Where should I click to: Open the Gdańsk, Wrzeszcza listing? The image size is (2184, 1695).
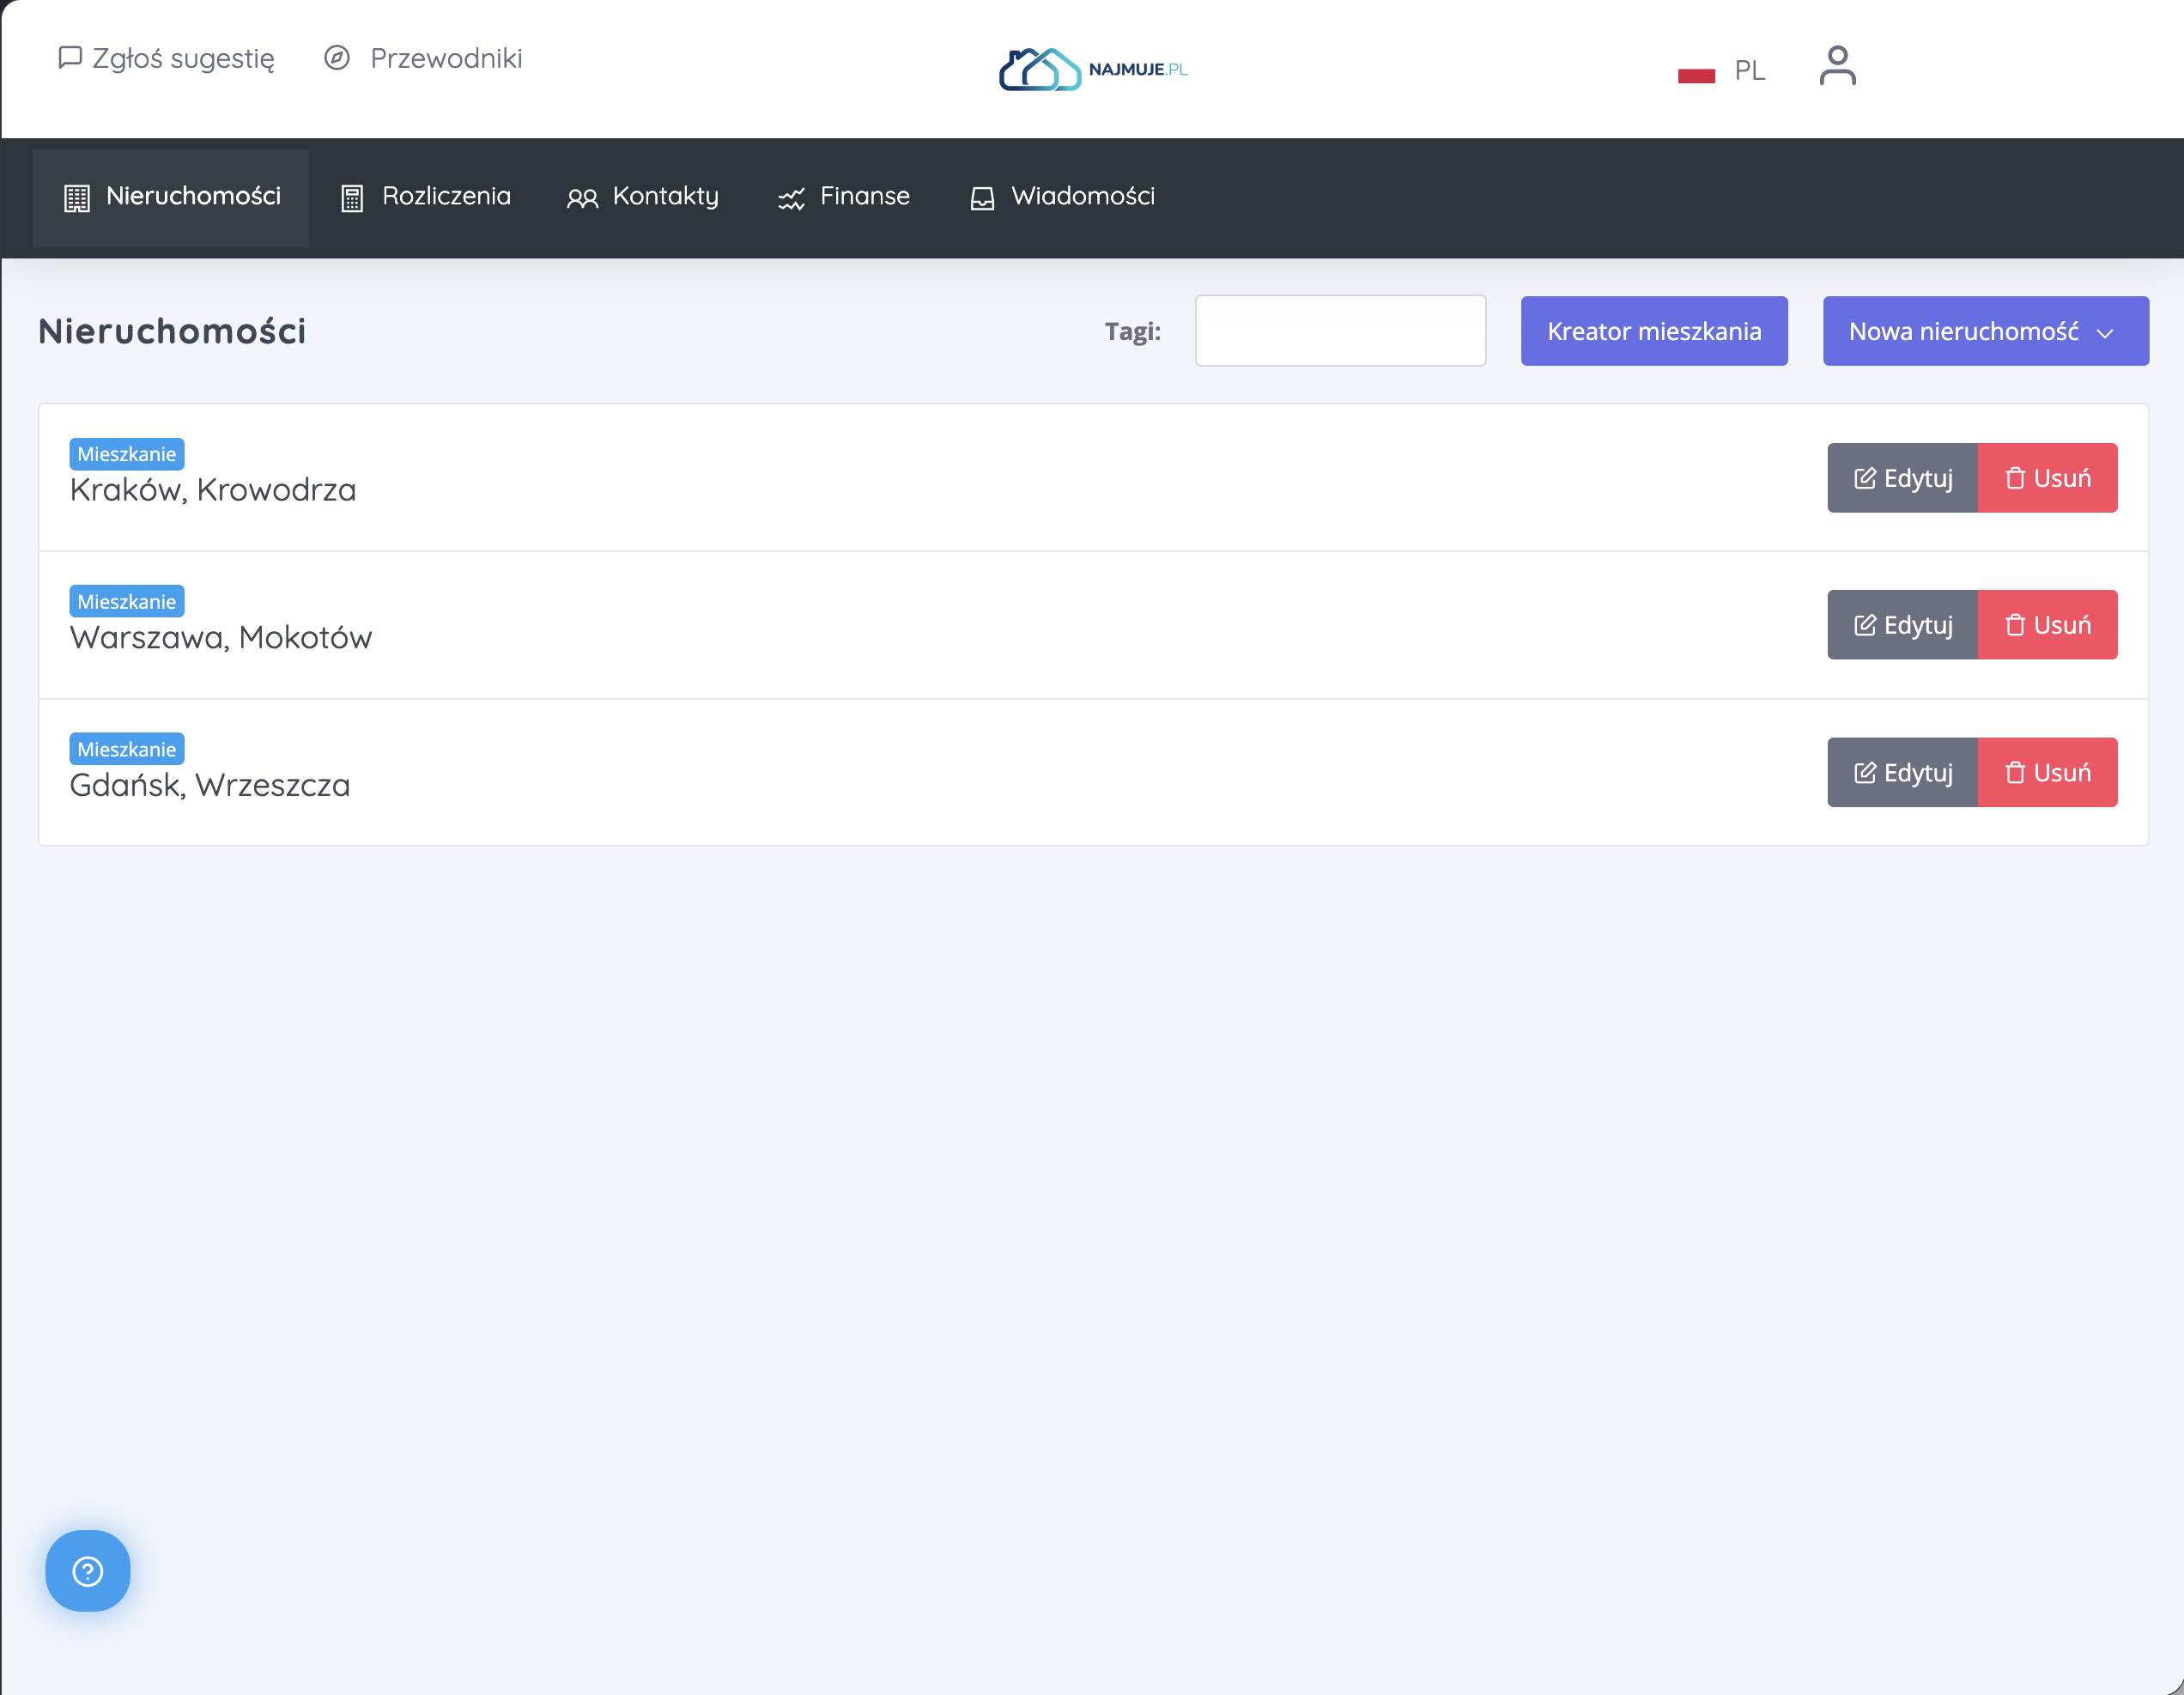coord(210,785)
